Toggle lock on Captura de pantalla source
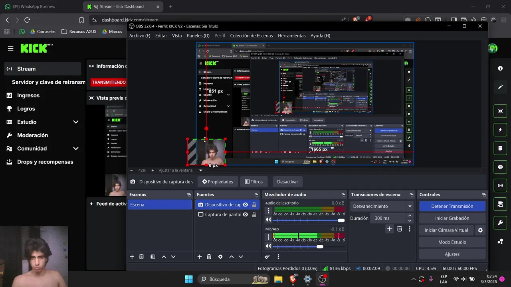511x287 pixels. pos(254,214)
